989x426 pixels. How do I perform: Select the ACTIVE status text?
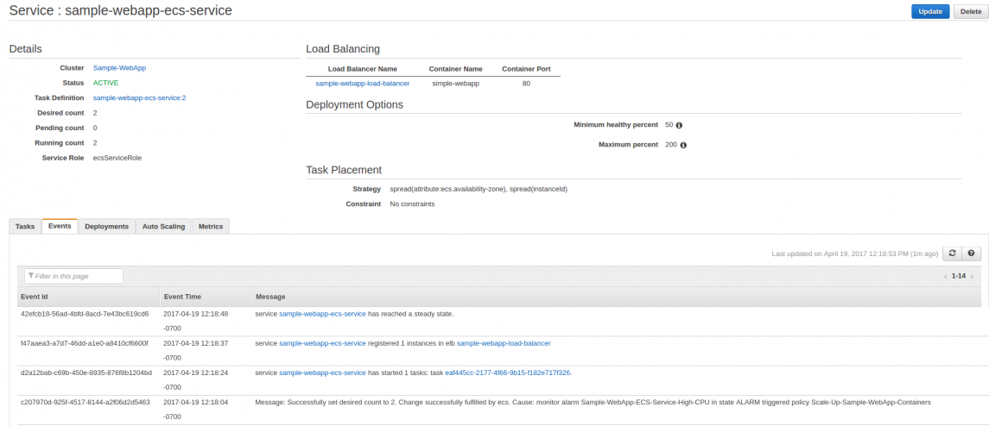click(x=105, y=83)
